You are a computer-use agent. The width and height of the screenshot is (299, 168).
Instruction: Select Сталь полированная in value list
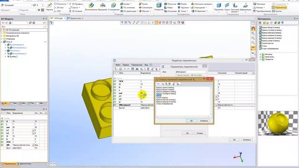pyautogui.click(x=164, y=104)
